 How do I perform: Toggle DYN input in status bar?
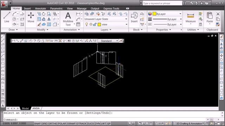[x=97, y=124]
